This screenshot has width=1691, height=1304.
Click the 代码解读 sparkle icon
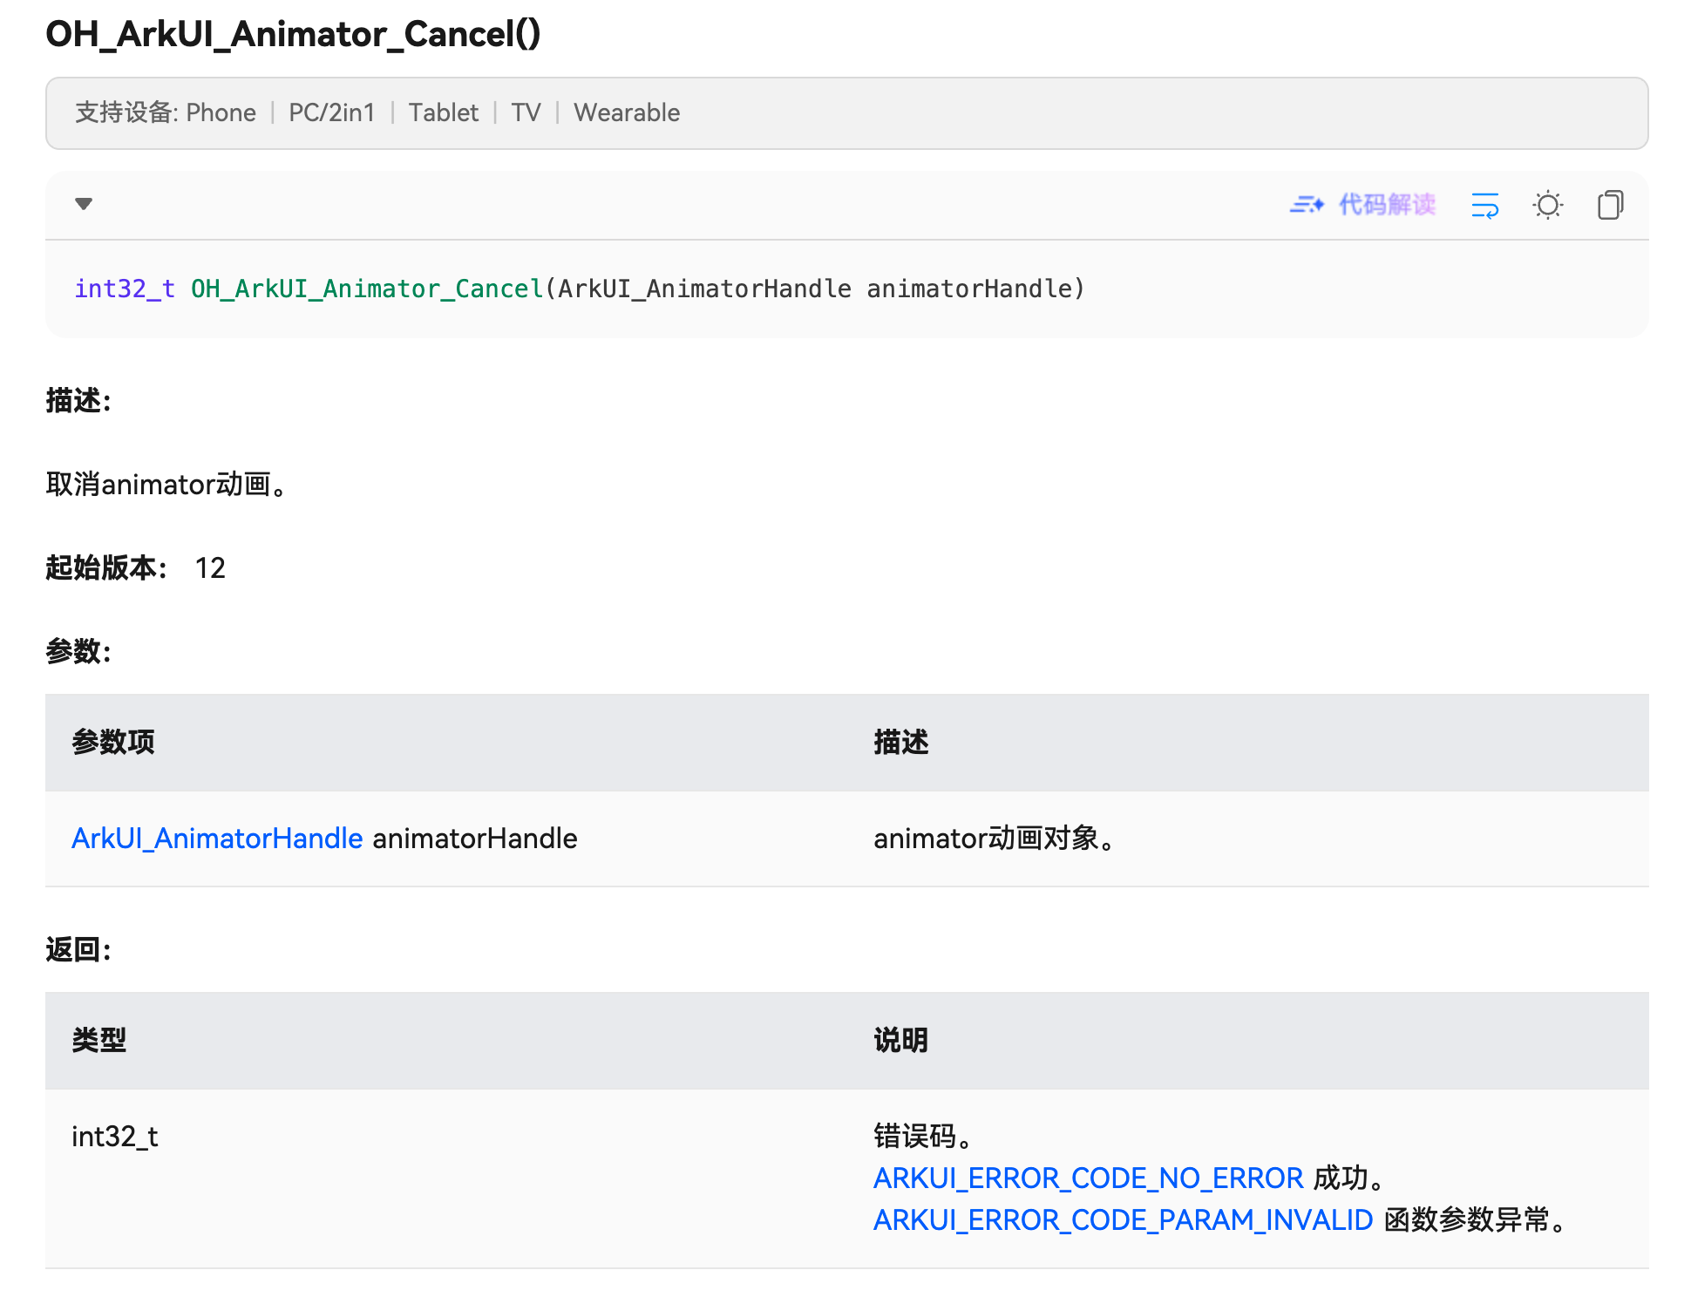(x=1307, y=205)
